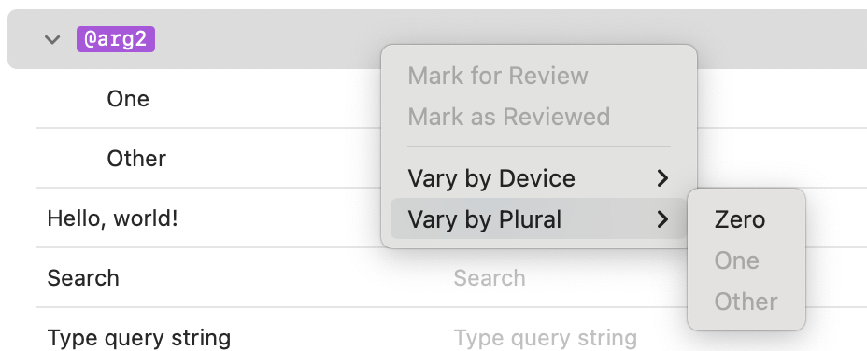Click the context menu separator line

(539, 147)
